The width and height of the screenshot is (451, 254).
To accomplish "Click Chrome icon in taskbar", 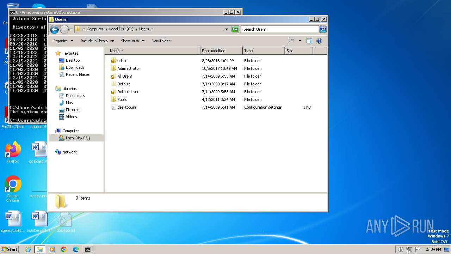I will (x=64, y=249).
